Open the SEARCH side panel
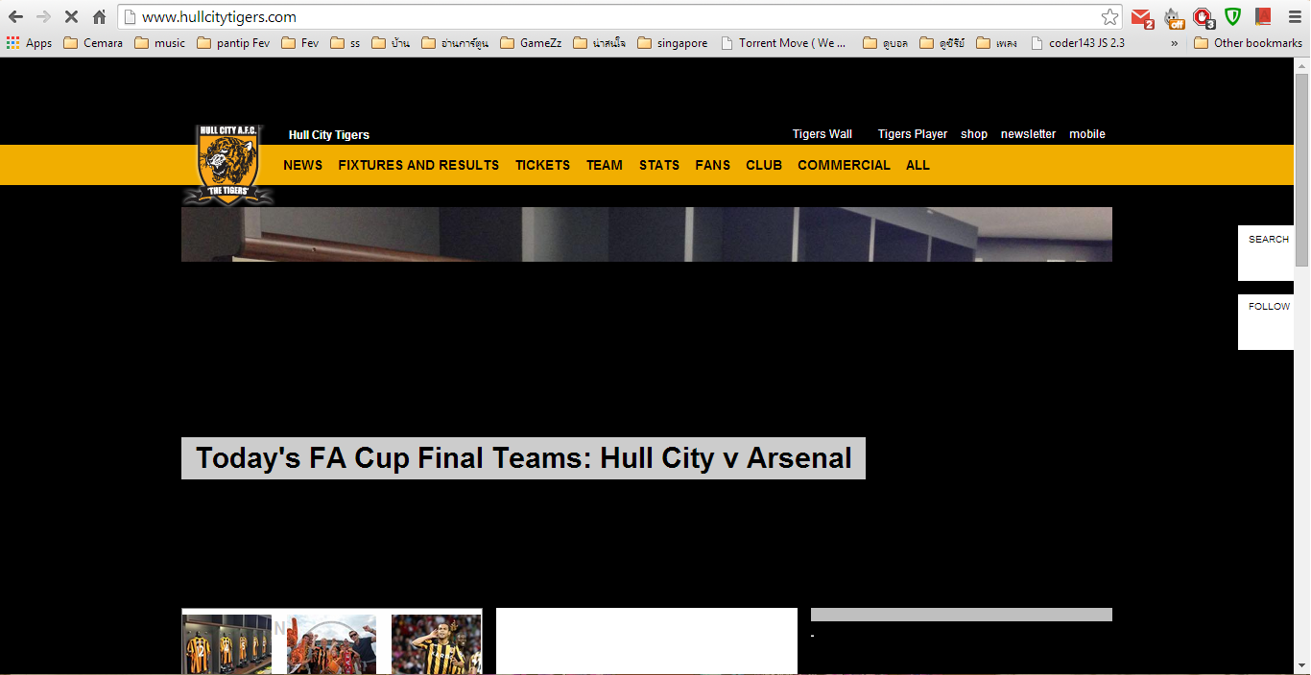Screen dimensions: 1311x675 click(1267, 253)
